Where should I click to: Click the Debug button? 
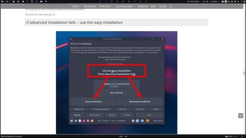[111, 115]
